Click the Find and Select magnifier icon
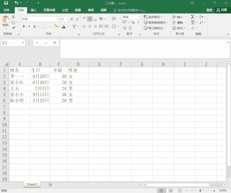This screenshot has width=231, height=193. pos(201,22)
